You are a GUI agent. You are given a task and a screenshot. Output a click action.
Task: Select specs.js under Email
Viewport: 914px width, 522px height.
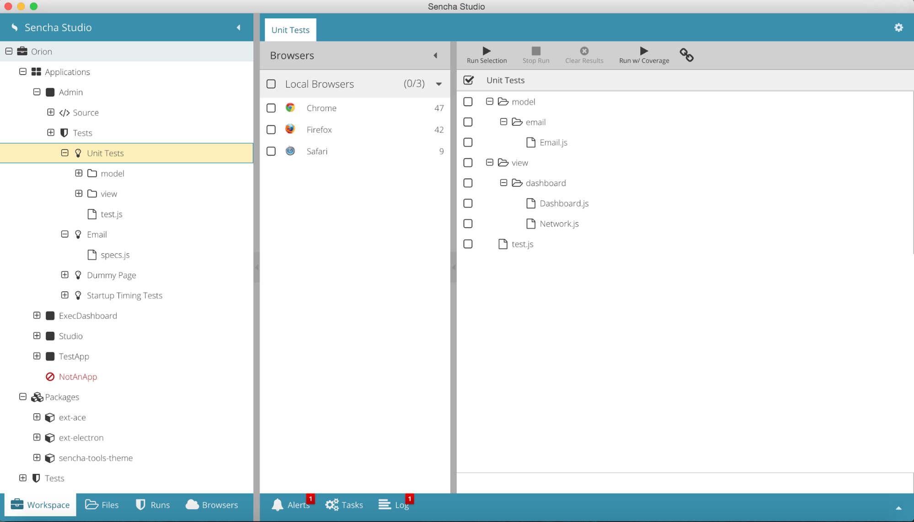tap(115, 255)
